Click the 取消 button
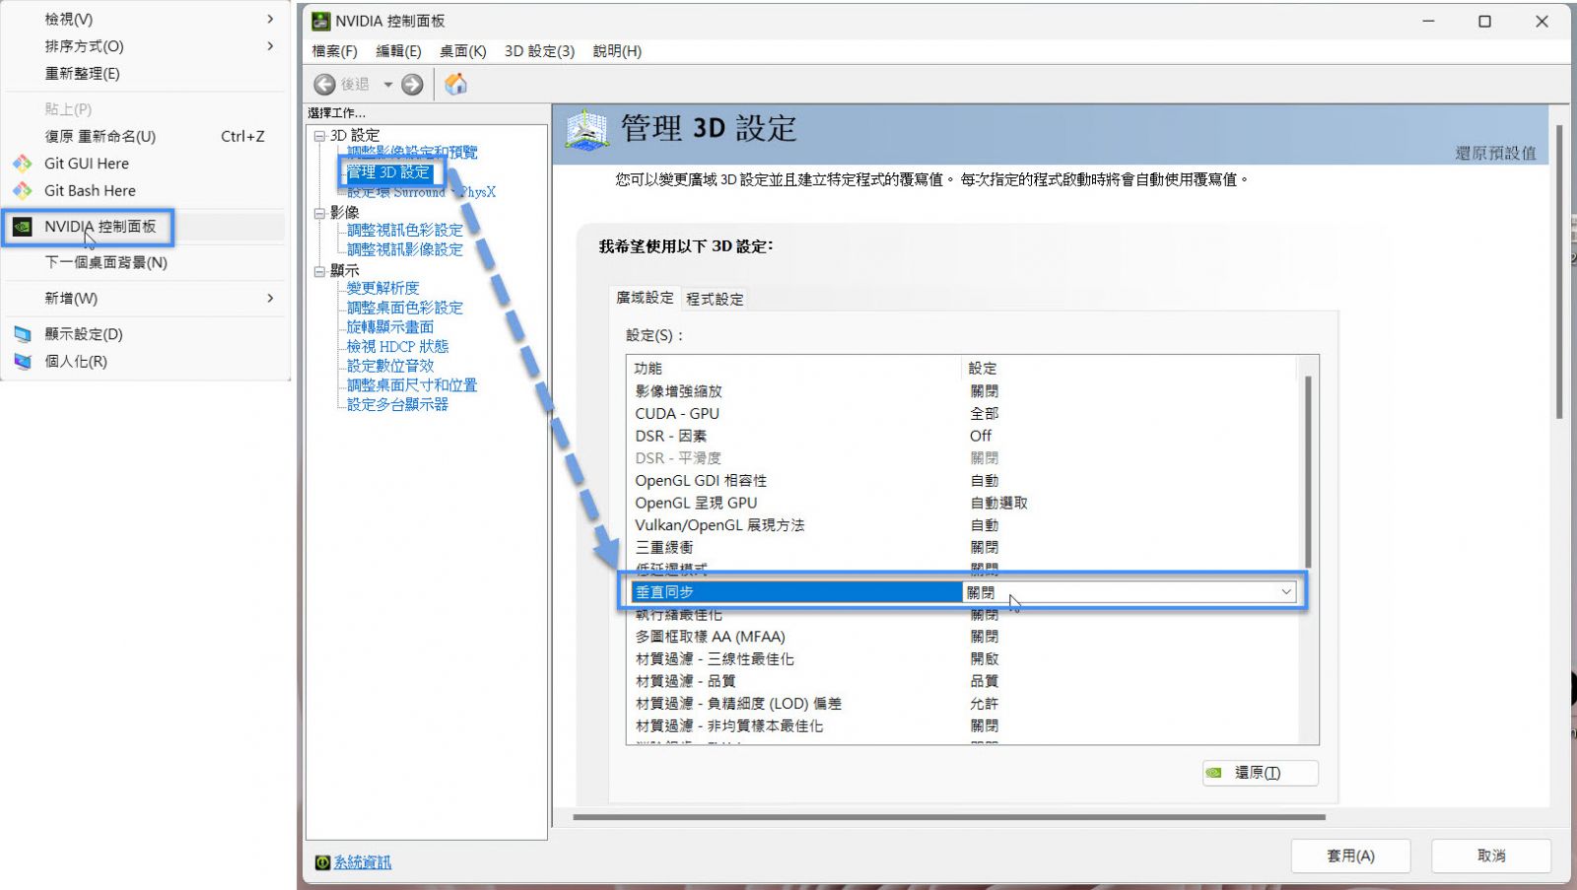The width and height of the screenshot is (1577, 890). tap(1491, 856)
